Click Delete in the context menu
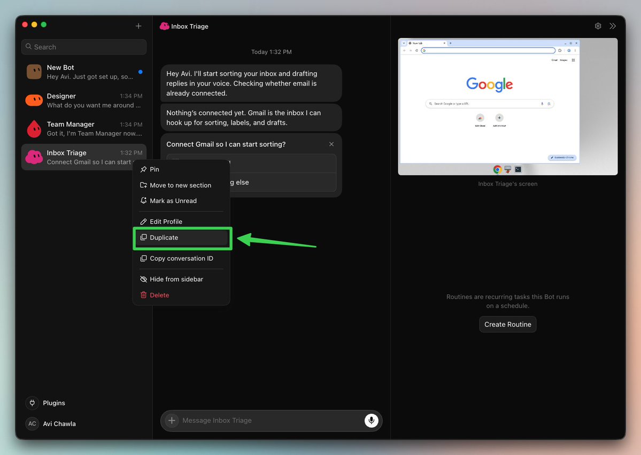 [181, 295]
